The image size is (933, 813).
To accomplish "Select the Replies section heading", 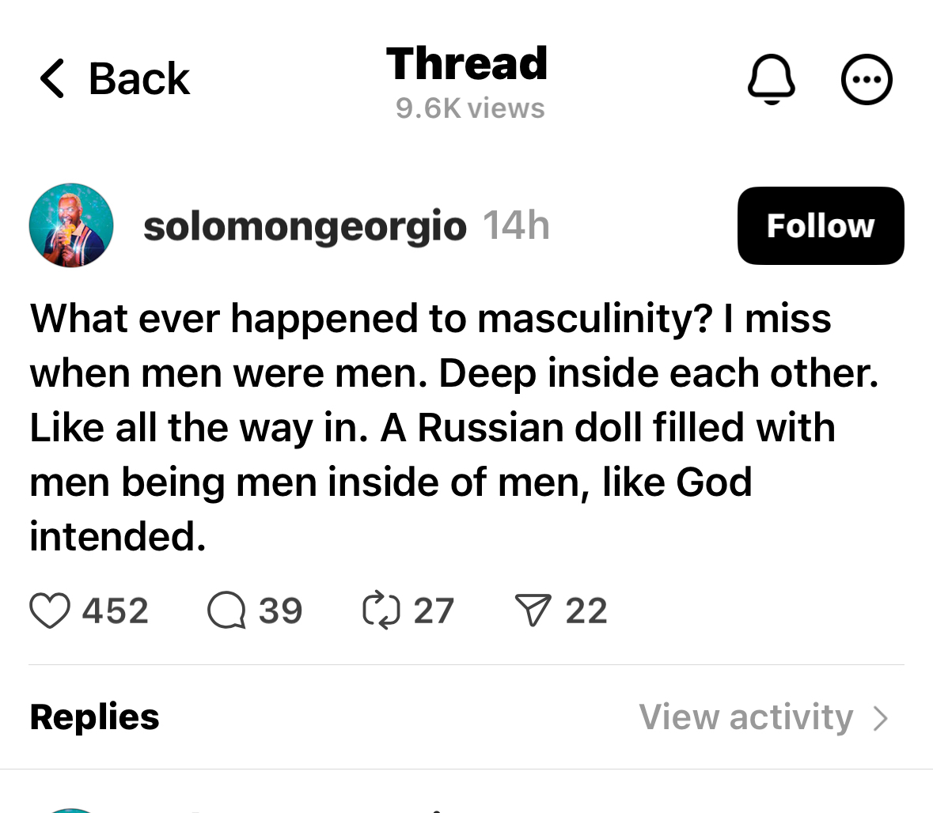I will (94, 717).
